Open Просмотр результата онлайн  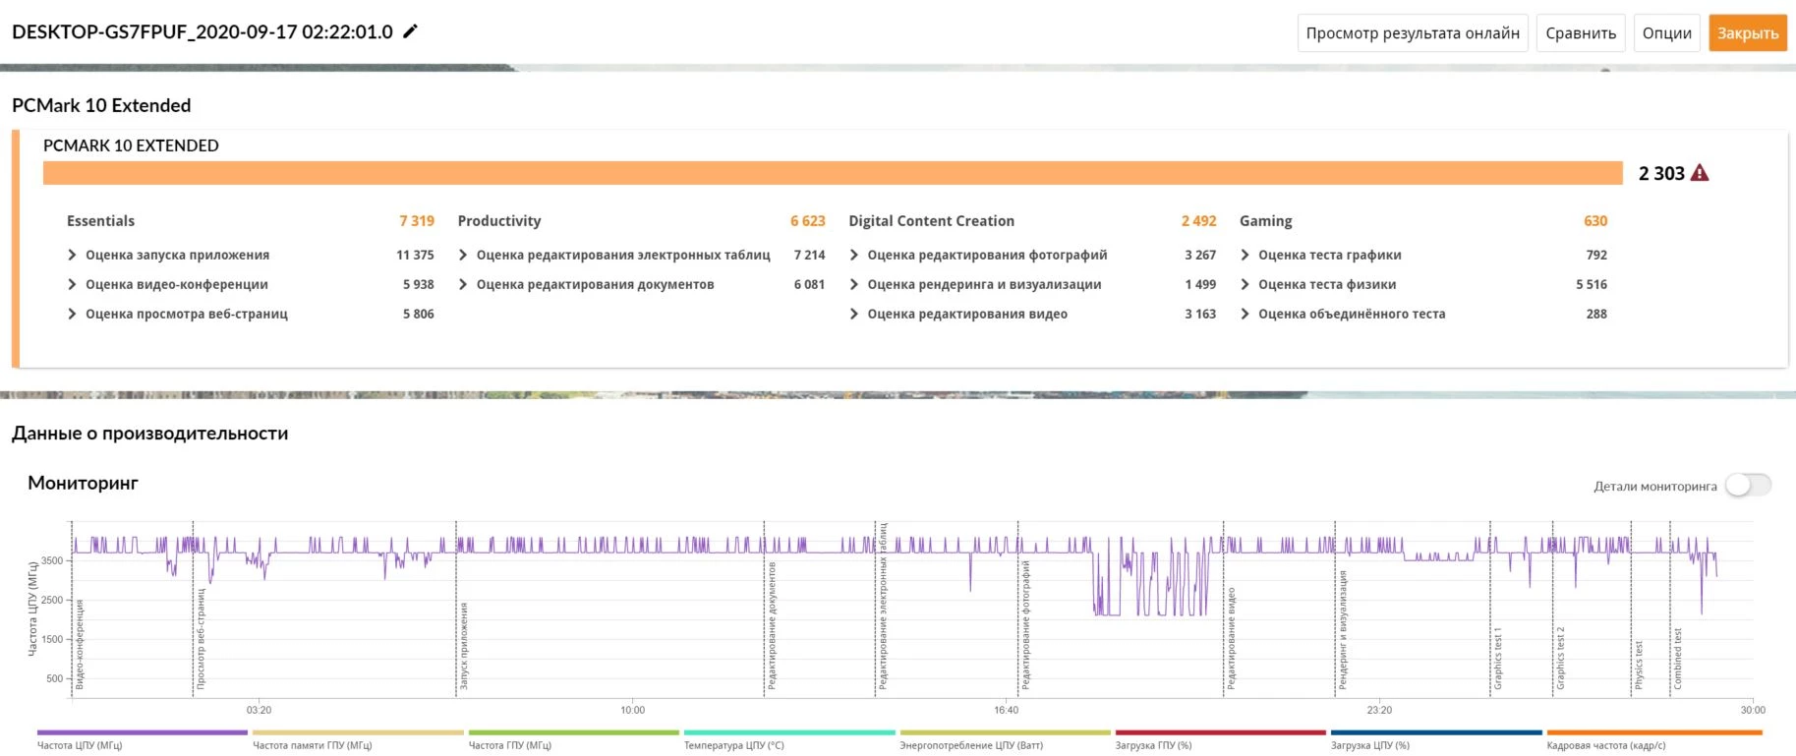coord(1413,33)
